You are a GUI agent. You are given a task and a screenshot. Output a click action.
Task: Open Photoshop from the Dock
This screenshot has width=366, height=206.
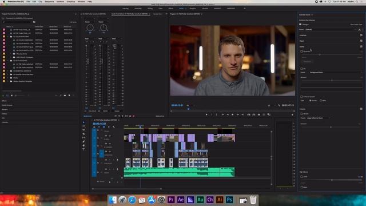coord(229,200)
